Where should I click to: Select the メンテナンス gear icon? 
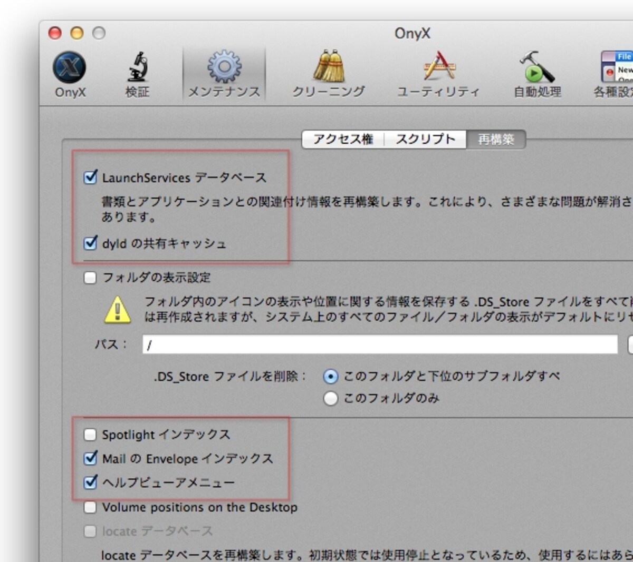click(224, 67)
